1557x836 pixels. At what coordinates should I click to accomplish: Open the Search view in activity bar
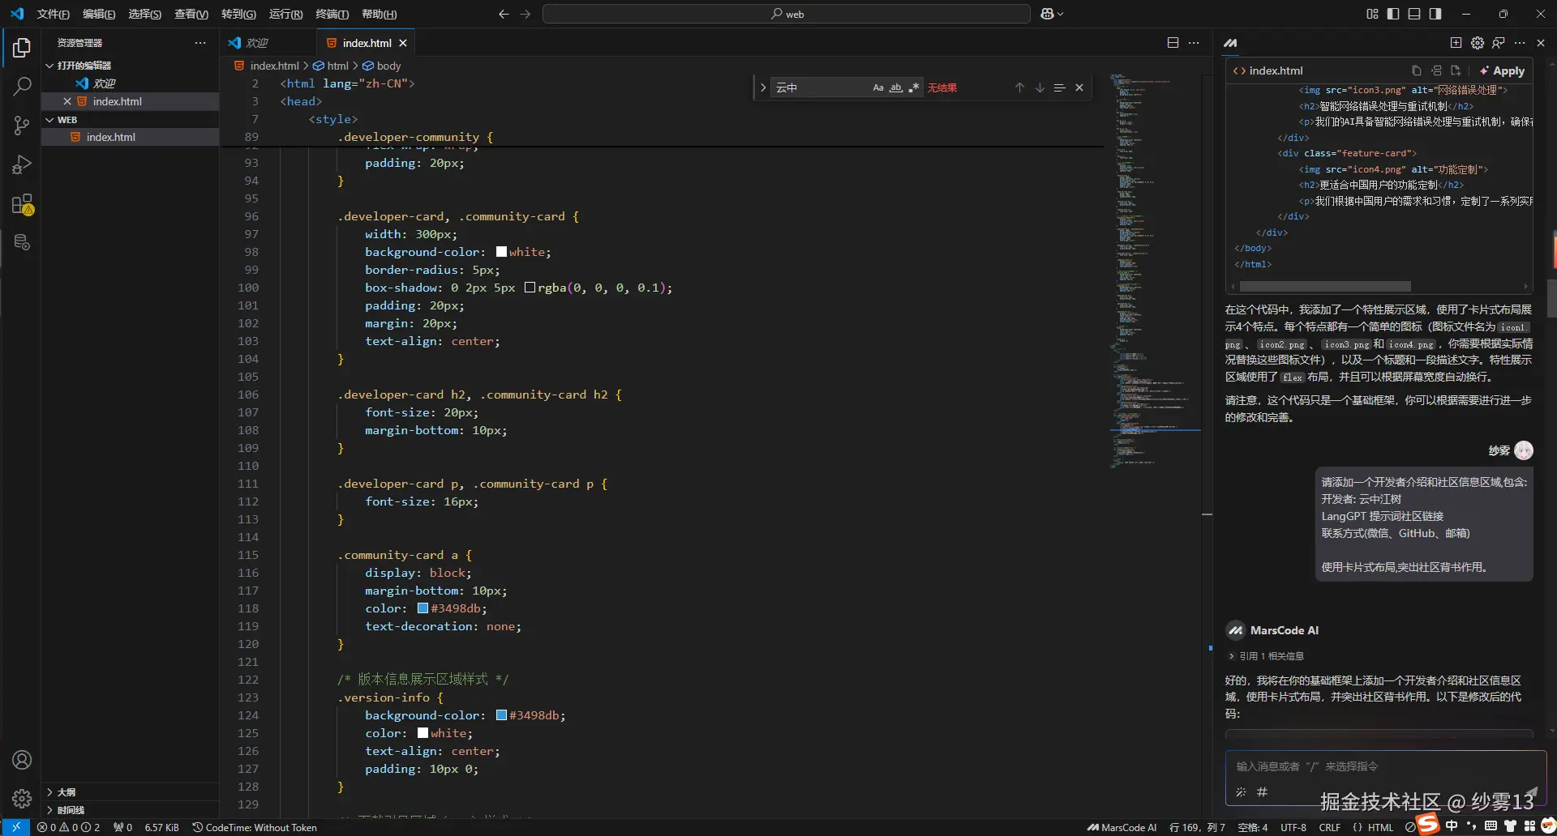[x=22, y=87]
